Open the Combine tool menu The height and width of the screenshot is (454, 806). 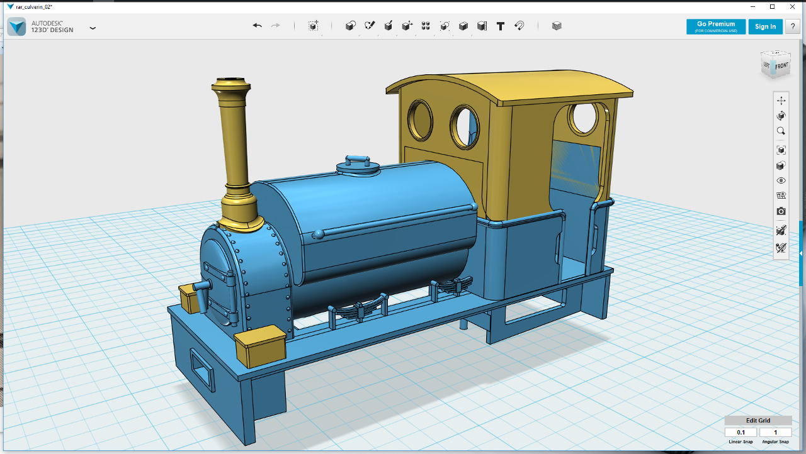point(463,26)
